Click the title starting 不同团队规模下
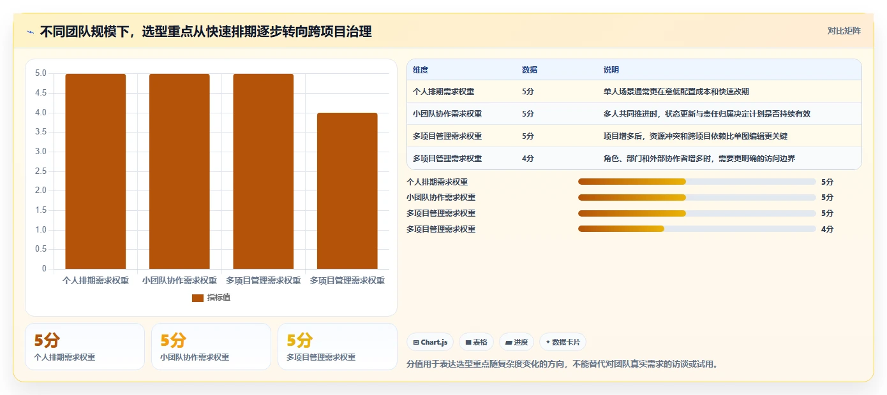Screen dimensions: 887x395 [205, 31]
